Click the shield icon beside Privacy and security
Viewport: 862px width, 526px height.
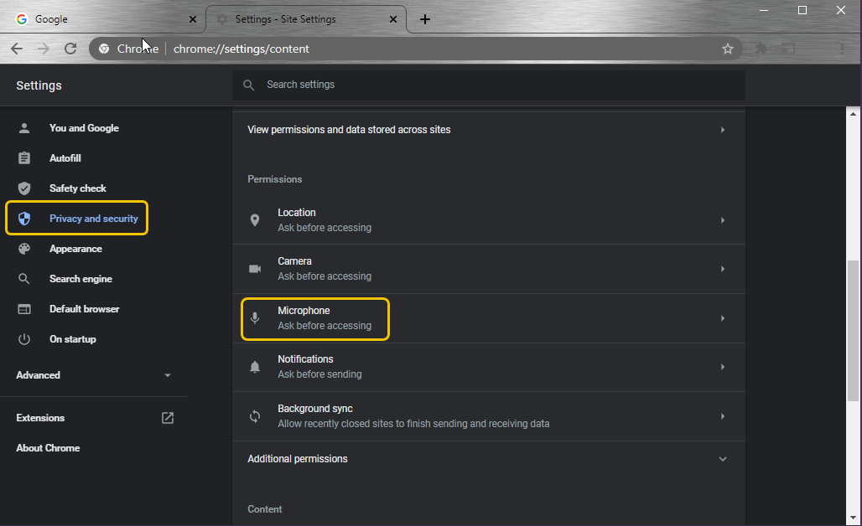click(24, 219)
